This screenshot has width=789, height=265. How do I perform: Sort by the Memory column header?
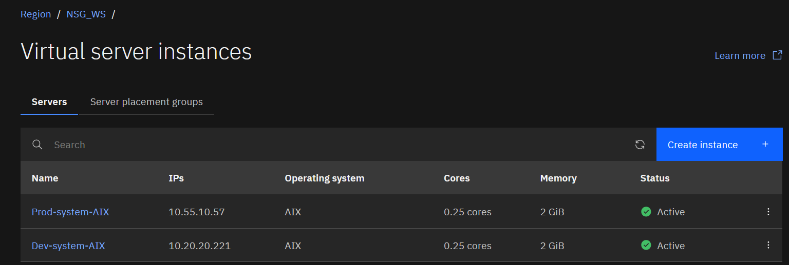pyautogui.click(x=558, y=178)
